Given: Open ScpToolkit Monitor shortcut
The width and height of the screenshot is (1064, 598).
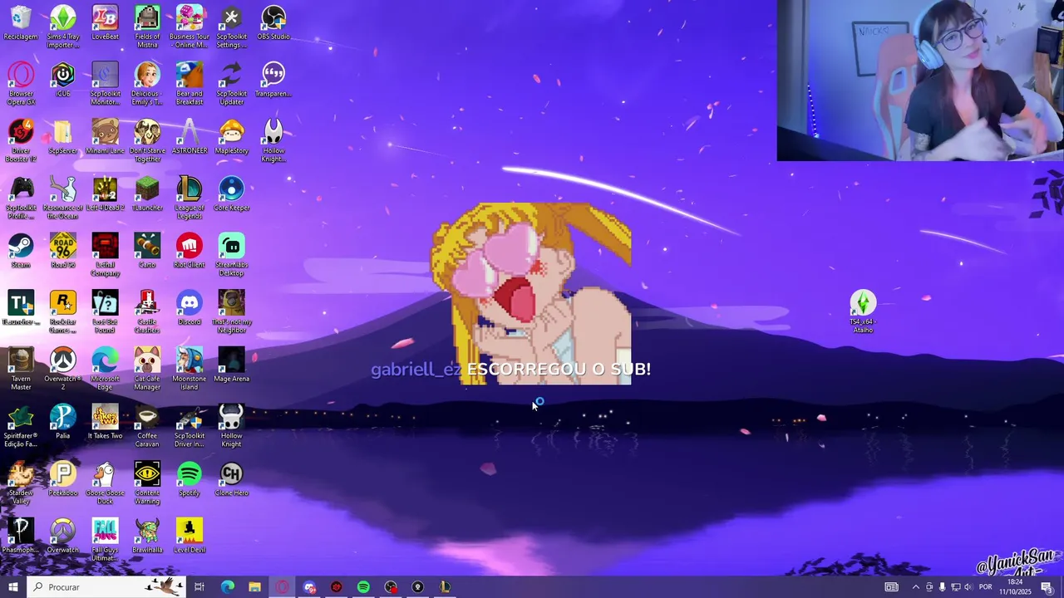Looking at the screenshot, I should (105, 84).
